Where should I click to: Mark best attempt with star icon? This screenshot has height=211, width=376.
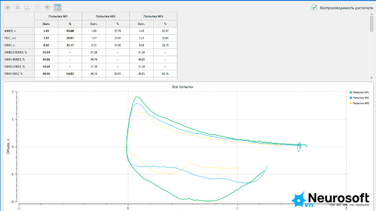(x=38, y=8)
